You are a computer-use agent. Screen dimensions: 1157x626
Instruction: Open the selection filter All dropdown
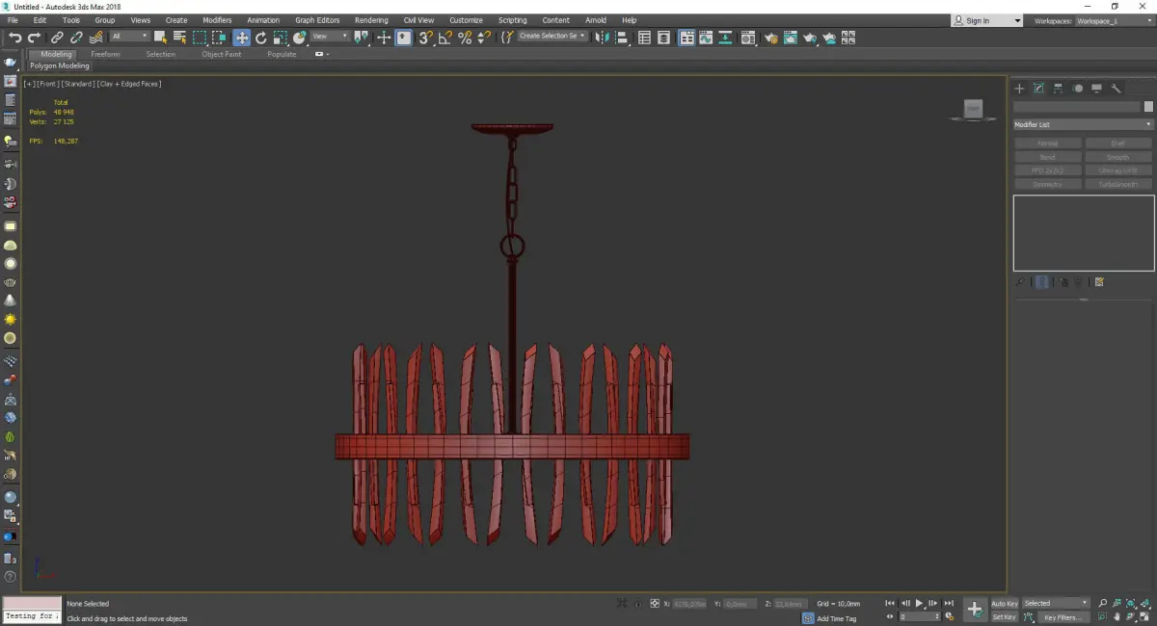coord(129,37)
